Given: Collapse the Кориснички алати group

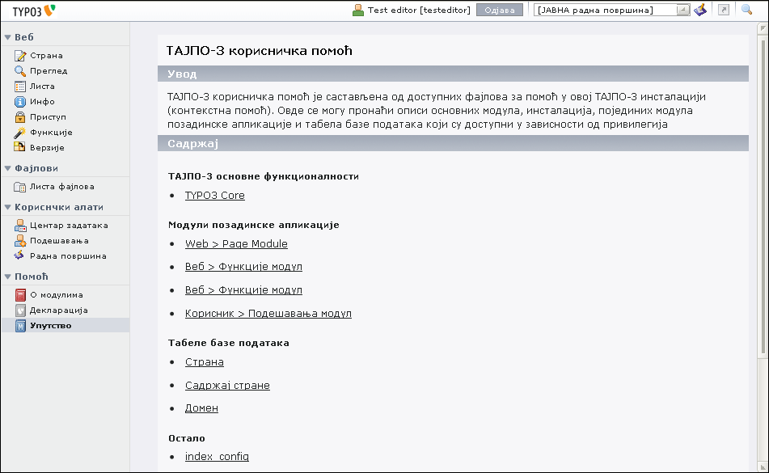Looking at the screenshot, I should click(8, 207).
